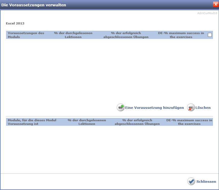Screen dimensions: 219x190
Task: Click upper 'DE-% maximum success in the exercises' header
Action: [181, 35]
